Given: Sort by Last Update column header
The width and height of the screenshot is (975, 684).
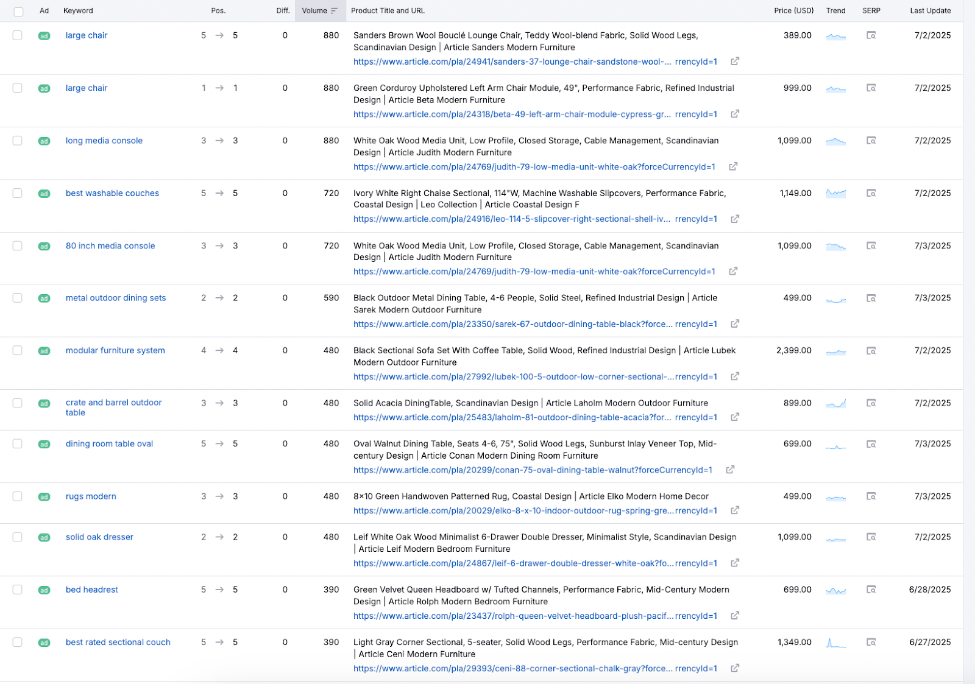Looking at the screenshot, I should click(931, 10).
